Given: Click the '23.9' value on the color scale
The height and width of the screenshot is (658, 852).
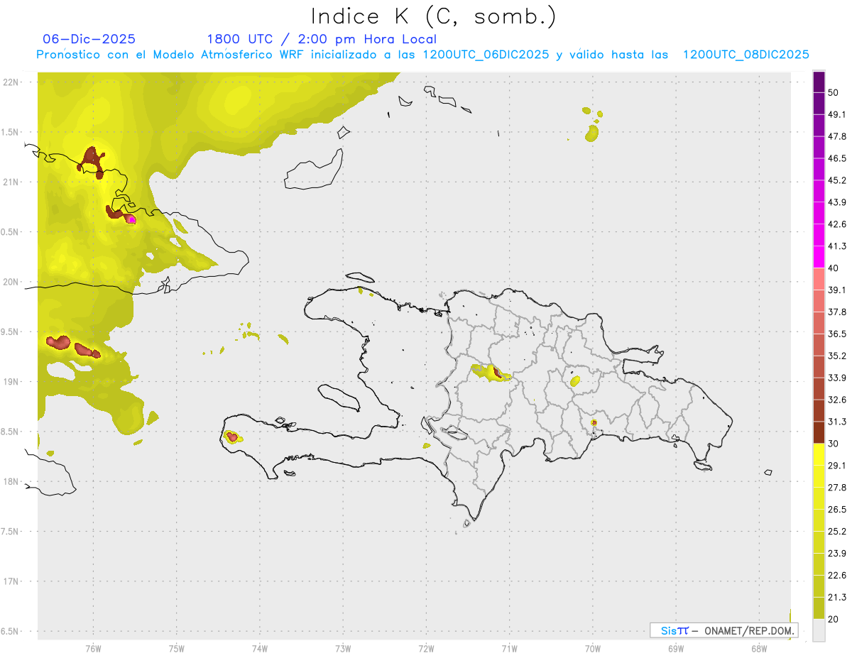Looking at the screenshot, I should [x=837, y=554].
